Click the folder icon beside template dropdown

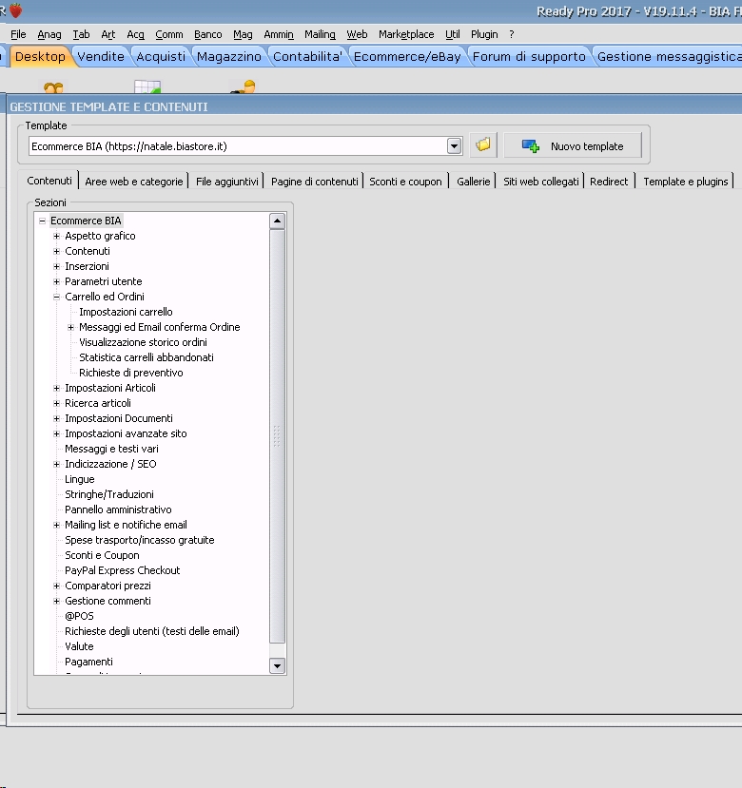[483, 145]
